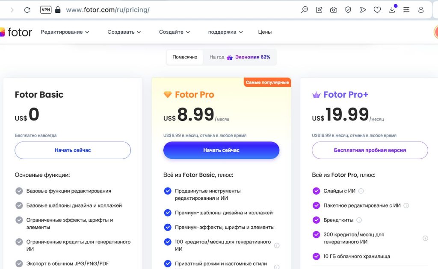Image resolution: width=438 pixels, height=269 pixels.
Task: Open browser downloads icon
Action: tap(392, 9)
